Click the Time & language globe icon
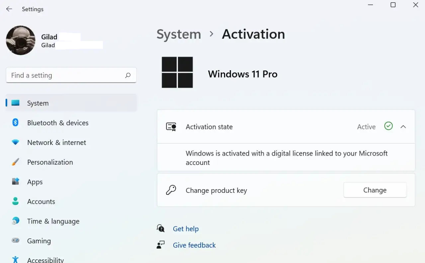The image size is (425, 263). (x=15, y=221)
